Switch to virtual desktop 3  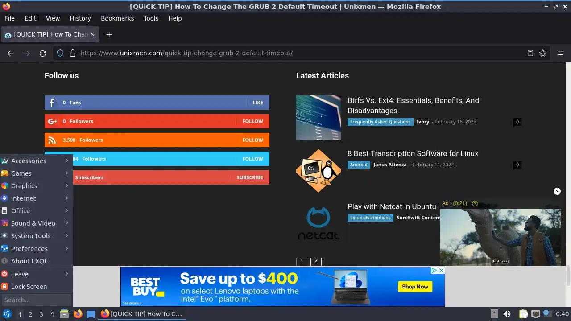[41, 314]
